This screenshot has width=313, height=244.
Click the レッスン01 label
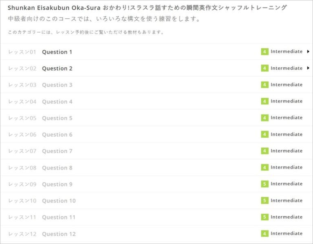22,52
